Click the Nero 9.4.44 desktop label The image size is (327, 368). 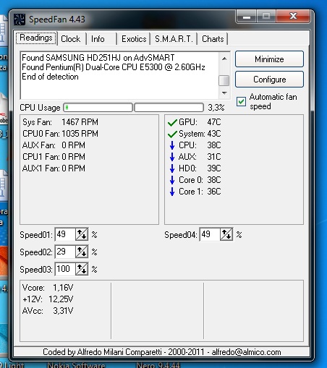coord(158,365)
